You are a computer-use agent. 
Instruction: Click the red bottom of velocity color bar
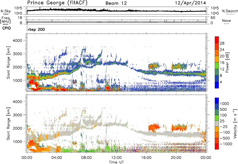(217, 147)
